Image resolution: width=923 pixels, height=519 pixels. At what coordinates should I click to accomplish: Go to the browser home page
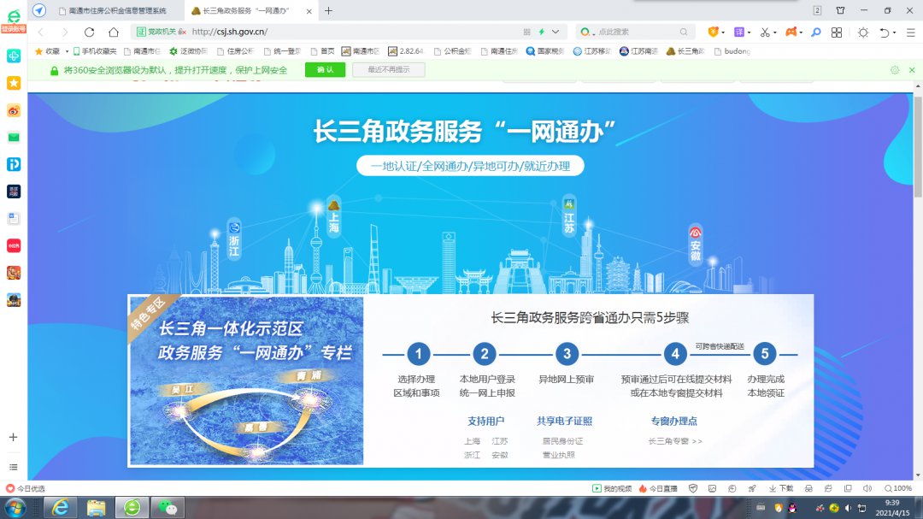[x=114, y=32]
